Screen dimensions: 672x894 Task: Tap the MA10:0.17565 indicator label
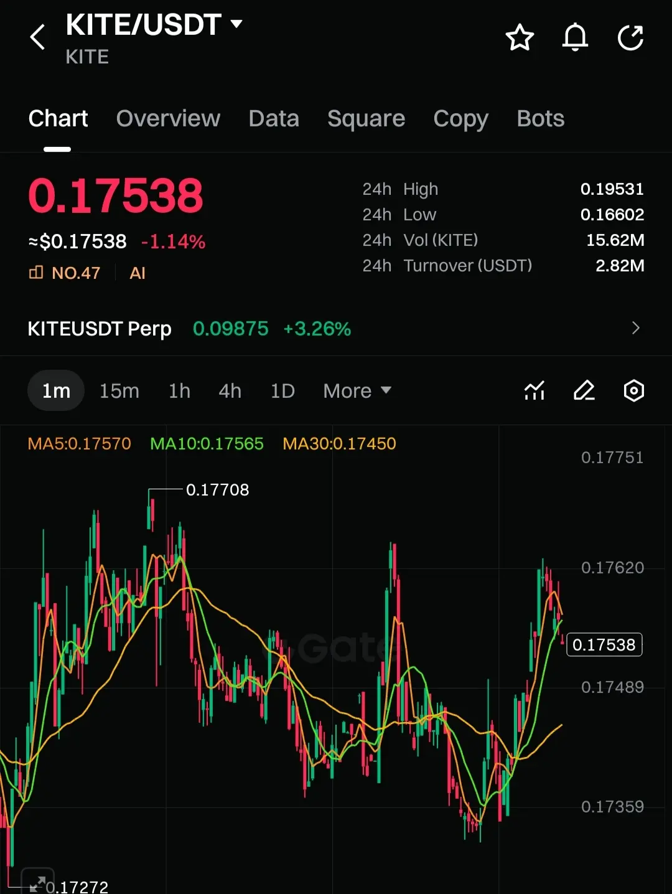[x=207, y=443]
